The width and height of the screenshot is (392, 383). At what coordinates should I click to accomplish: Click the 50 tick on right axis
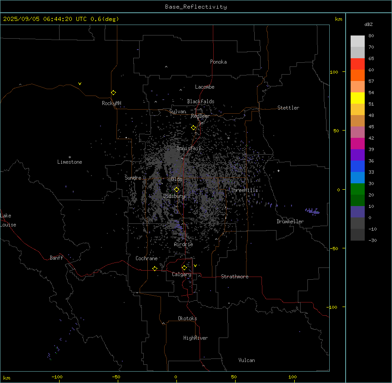tap(336, 131)
